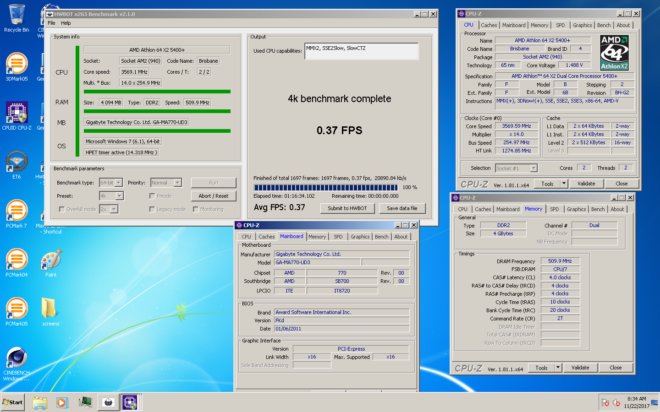Click the muted volume tray icon
Viewport: 660px width, 412px height.
(616, 403)
